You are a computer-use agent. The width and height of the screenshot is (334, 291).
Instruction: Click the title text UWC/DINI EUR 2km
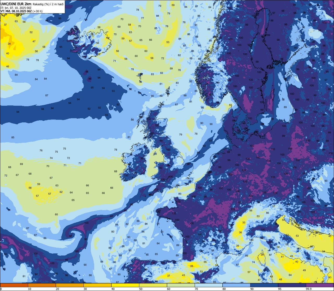(16, 4)
